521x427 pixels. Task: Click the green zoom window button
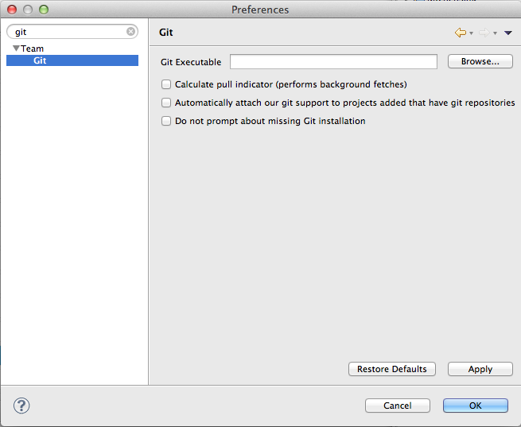(x=44, y=10)
